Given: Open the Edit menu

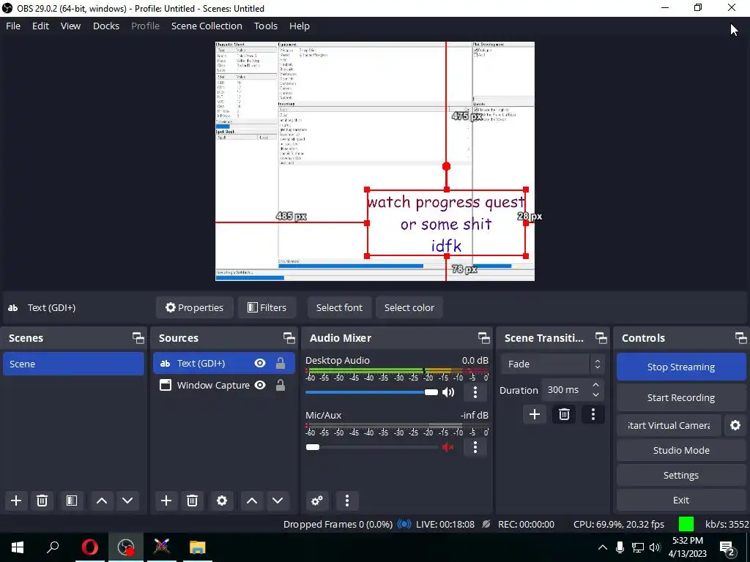Looking at the screenshot, I should click(41, 26).
